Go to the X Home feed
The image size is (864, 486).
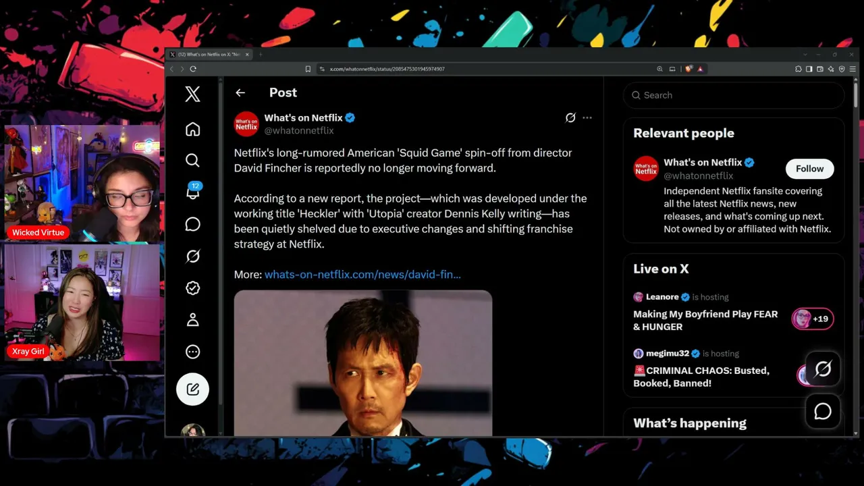point(192,129)
